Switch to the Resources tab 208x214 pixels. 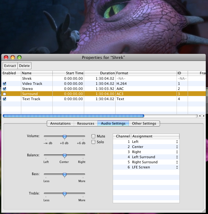pos(86,123)
